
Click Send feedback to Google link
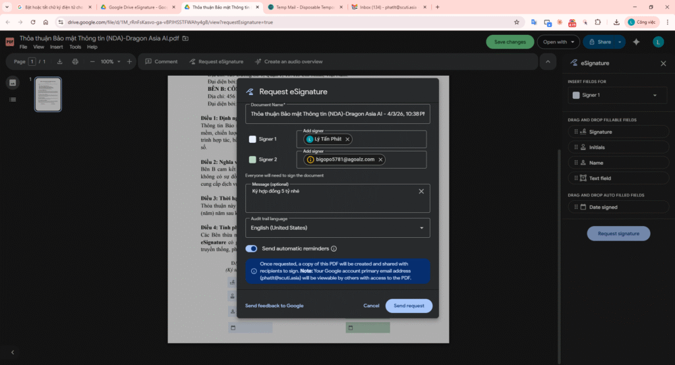tap(274, 306)
